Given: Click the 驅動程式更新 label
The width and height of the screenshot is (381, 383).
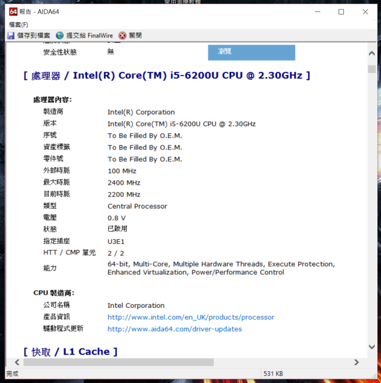Looking at the screenshot, I should pyautogui.click(x=63, y=328).
